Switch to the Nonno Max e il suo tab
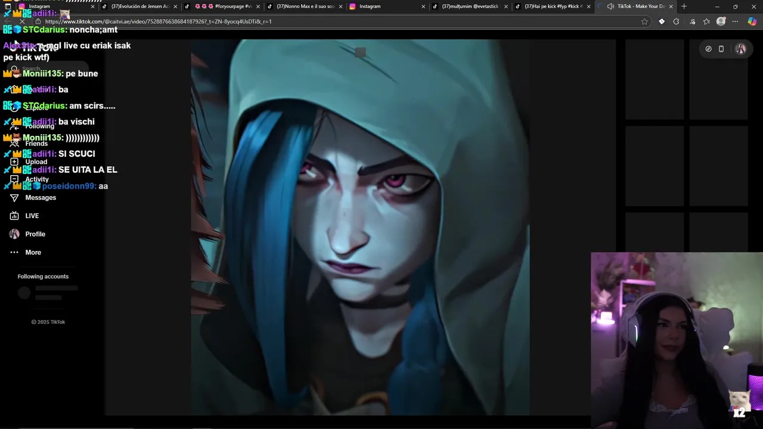Viewport: 763px width, 429px height. (305, 7)
